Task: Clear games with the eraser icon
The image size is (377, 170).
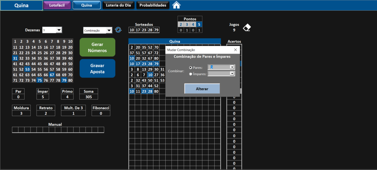Action: click(x=247, y=28)
